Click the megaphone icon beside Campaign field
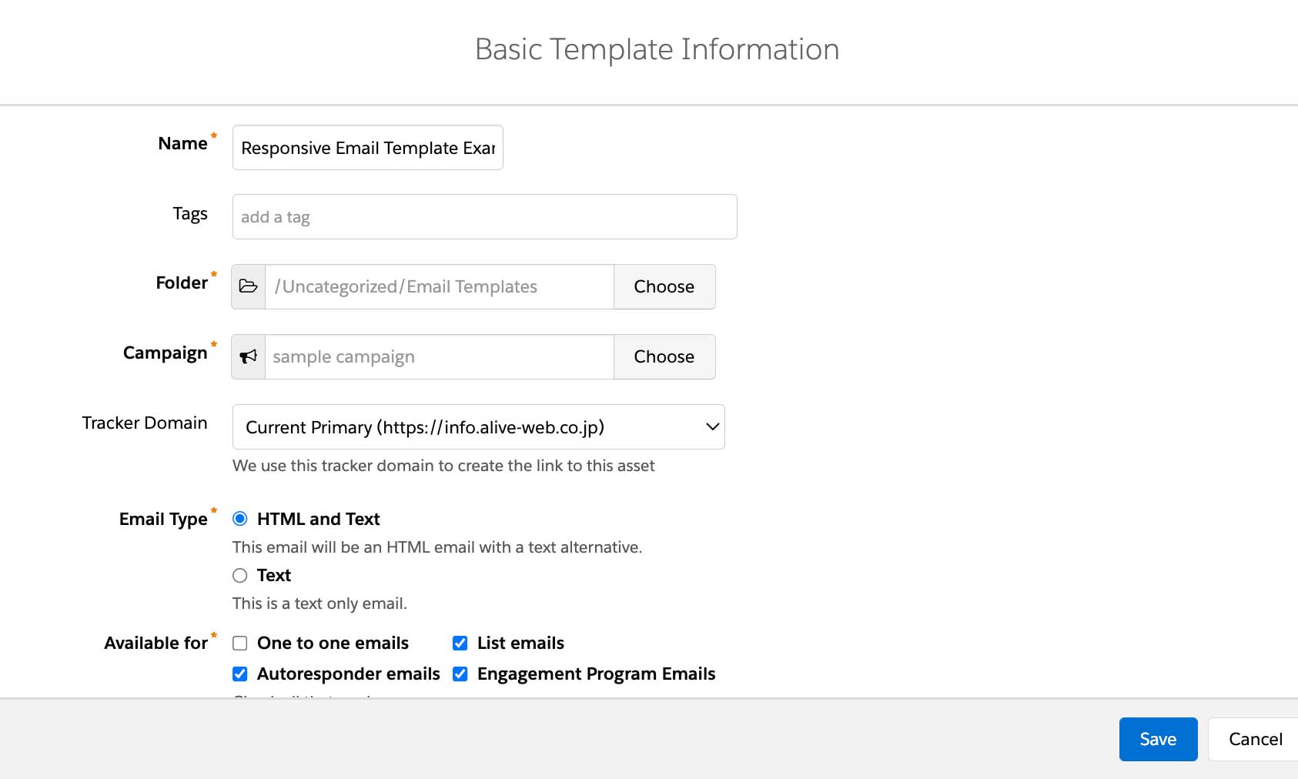Screen dimensions: 1298x779 tap(247, 356)
